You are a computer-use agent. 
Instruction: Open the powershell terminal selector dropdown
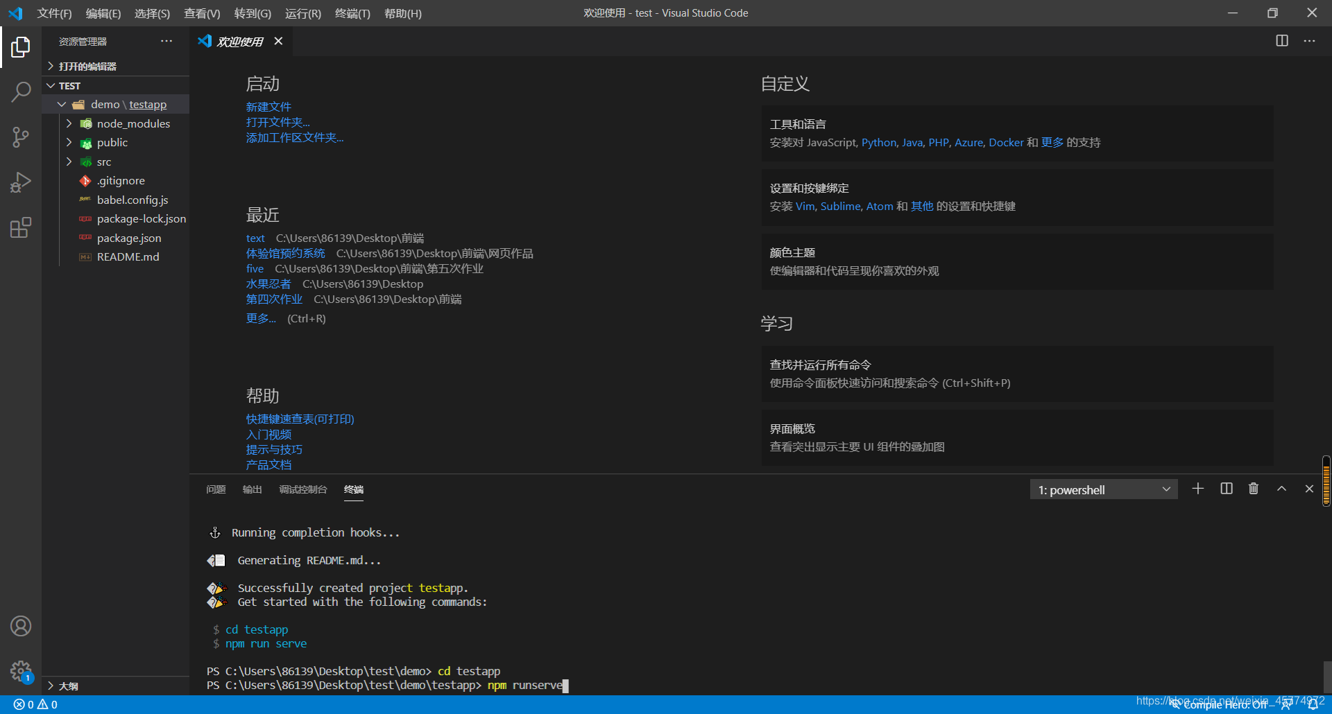[1104, 489]
